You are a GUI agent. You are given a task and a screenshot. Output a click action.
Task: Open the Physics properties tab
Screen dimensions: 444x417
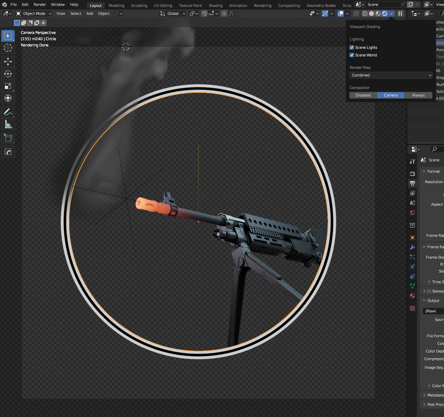tap(412, 267)
